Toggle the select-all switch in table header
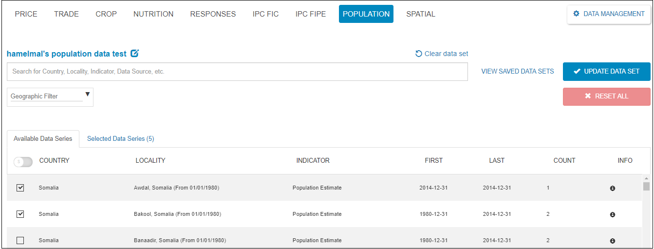 (23, 162)
